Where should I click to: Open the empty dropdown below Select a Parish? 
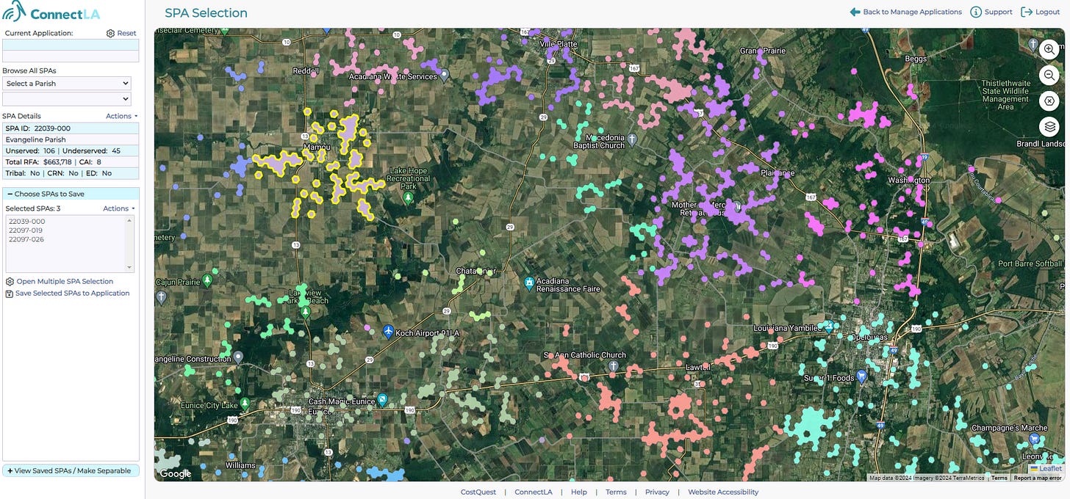[66, 99]
